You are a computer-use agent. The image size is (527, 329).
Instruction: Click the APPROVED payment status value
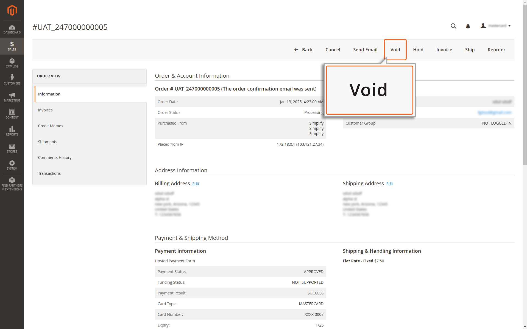[x=314, y=272]
